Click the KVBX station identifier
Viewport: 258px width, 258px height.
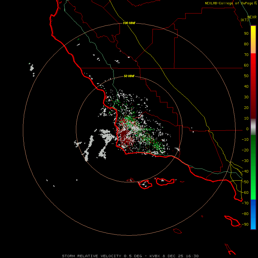(155, 256)
